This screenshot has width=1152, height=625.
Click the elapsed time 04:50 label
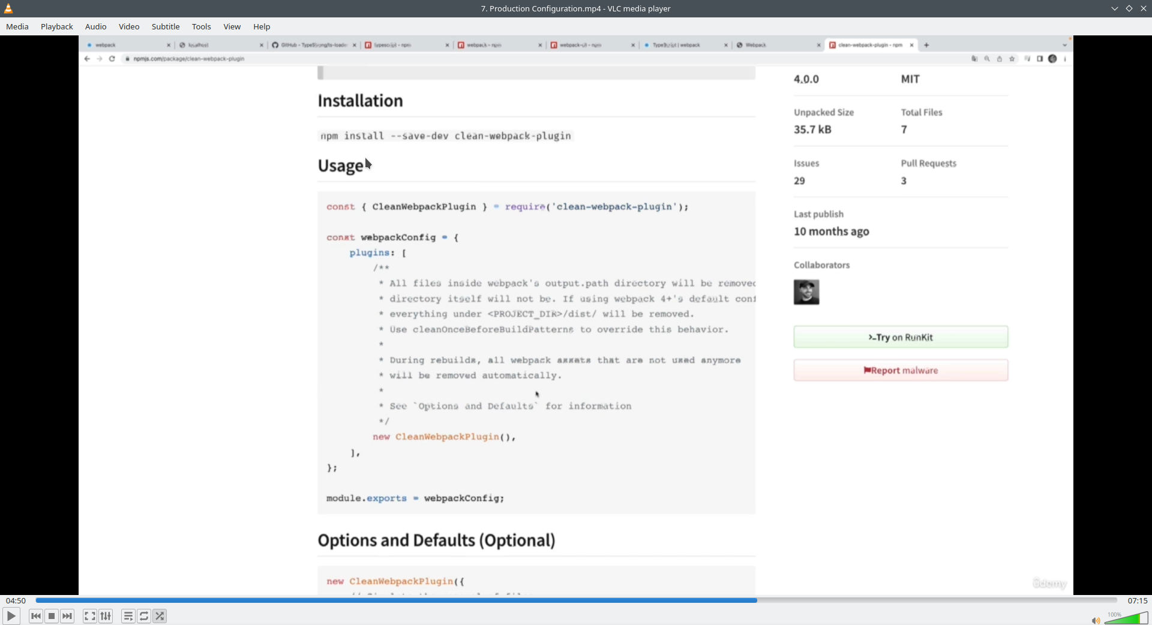coord(16,600)
